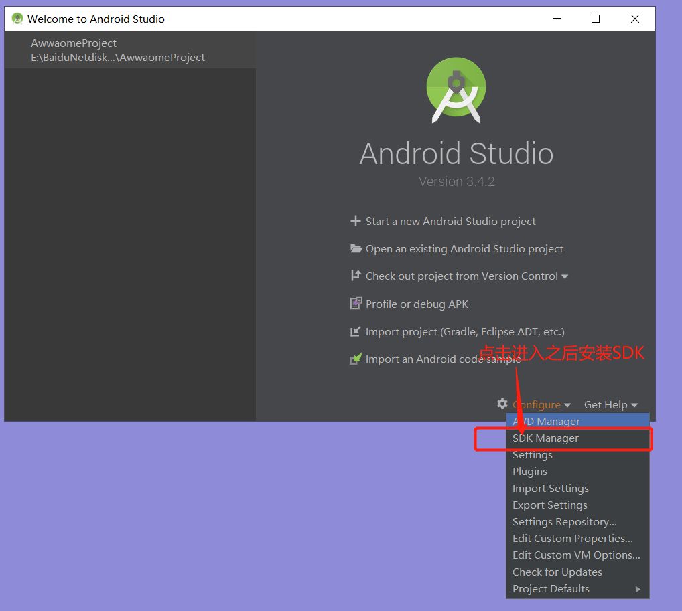682x611 pixels.
Task: Click the Import Android code sample icon
Action: pos(356,359)
